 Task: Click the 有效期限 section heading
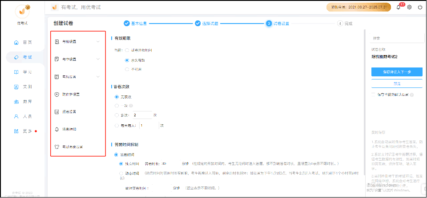tap(122, 39)
